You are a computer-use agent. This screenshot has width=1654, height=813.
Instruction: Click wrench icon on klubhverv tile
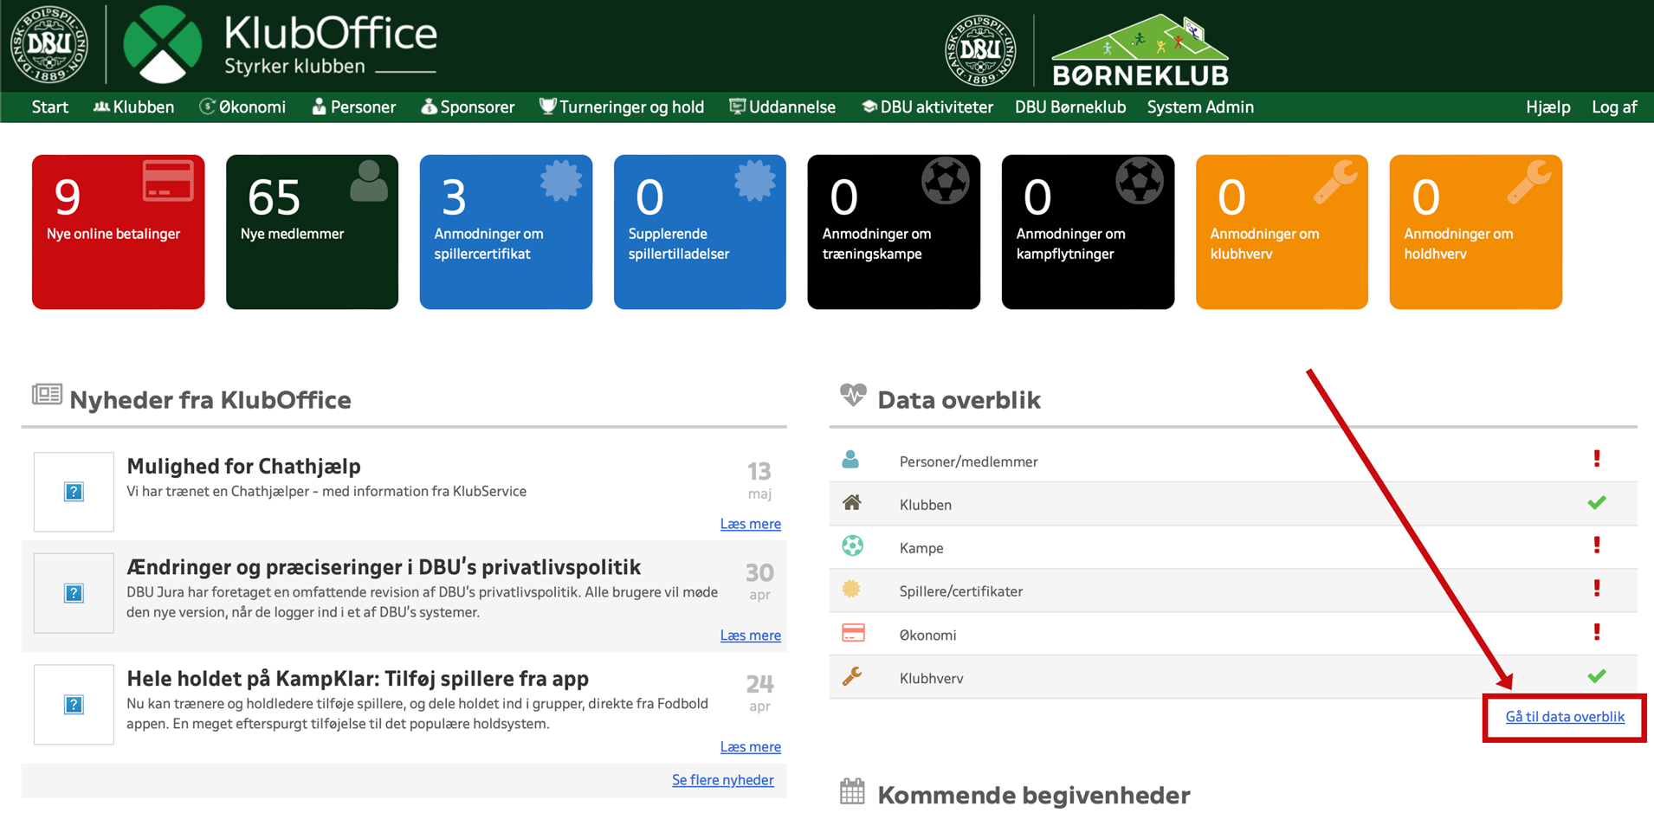pyautogui.click(x=1335, y=182)
